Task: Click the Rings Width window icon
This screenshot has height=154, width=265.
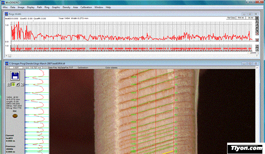Action: [6, 14]
